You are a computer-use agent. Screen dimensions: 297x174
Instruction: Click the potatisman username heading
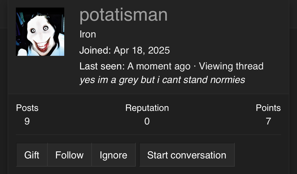(x=123, y=15)
